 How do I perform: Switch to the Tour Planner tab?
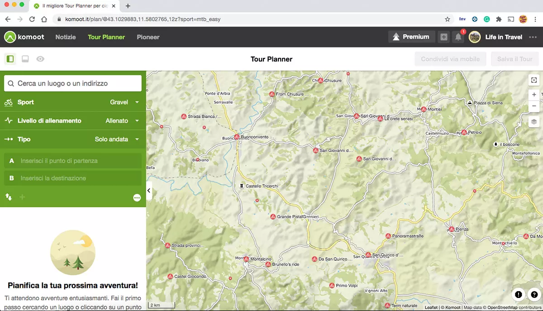click(106, 37)
